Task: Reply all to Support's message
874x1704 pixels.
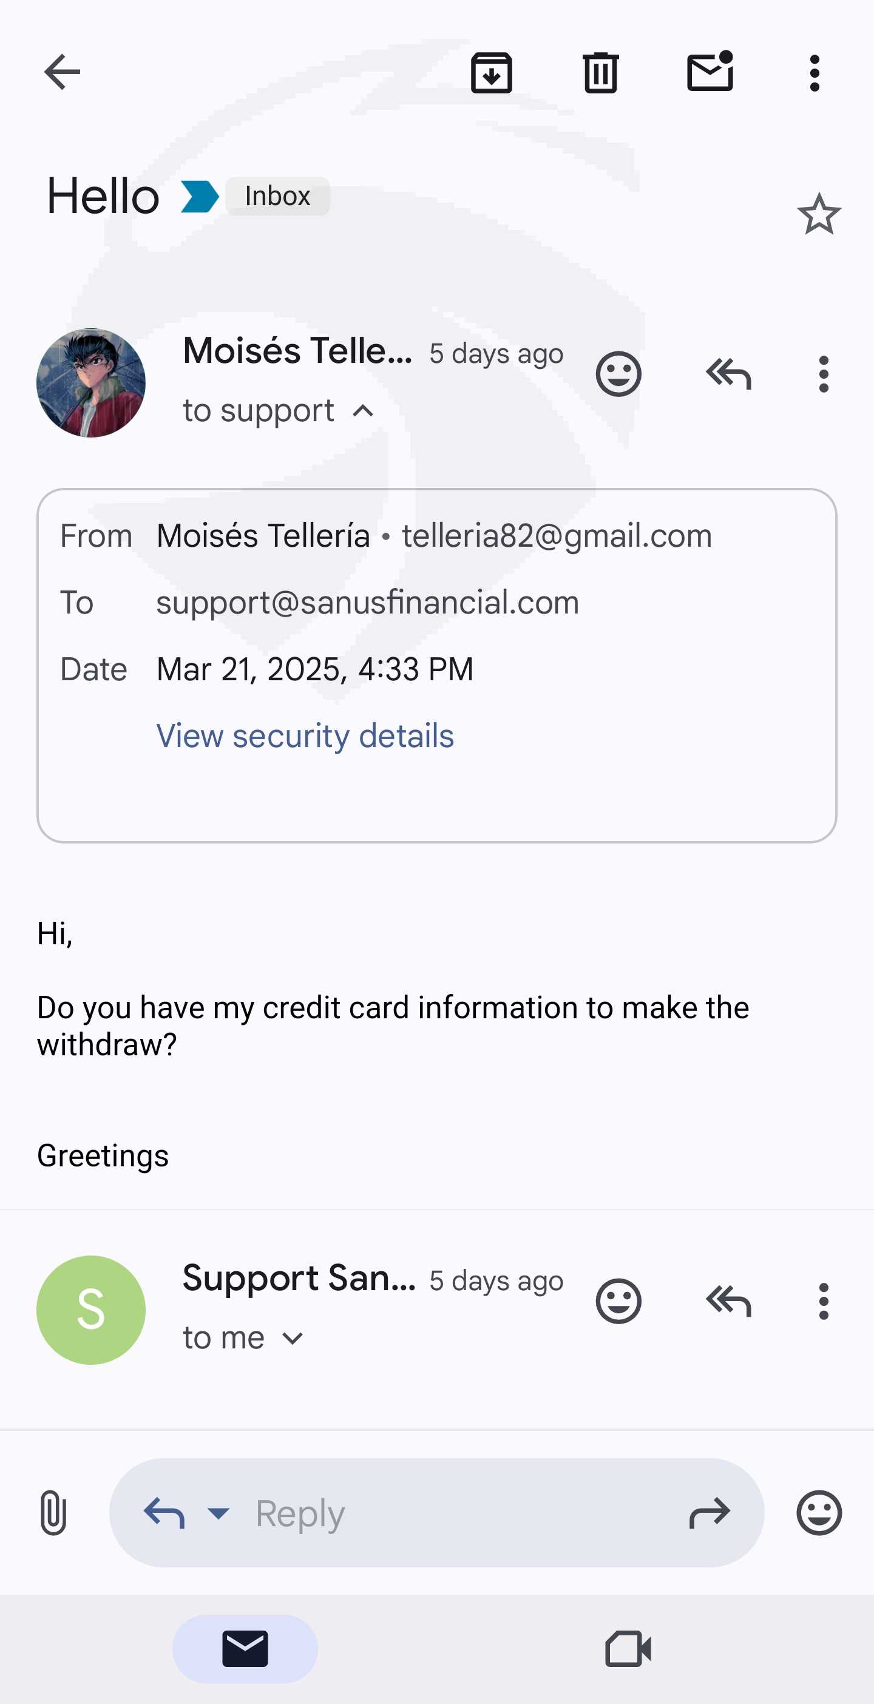Action: (x=728, y=1301)
